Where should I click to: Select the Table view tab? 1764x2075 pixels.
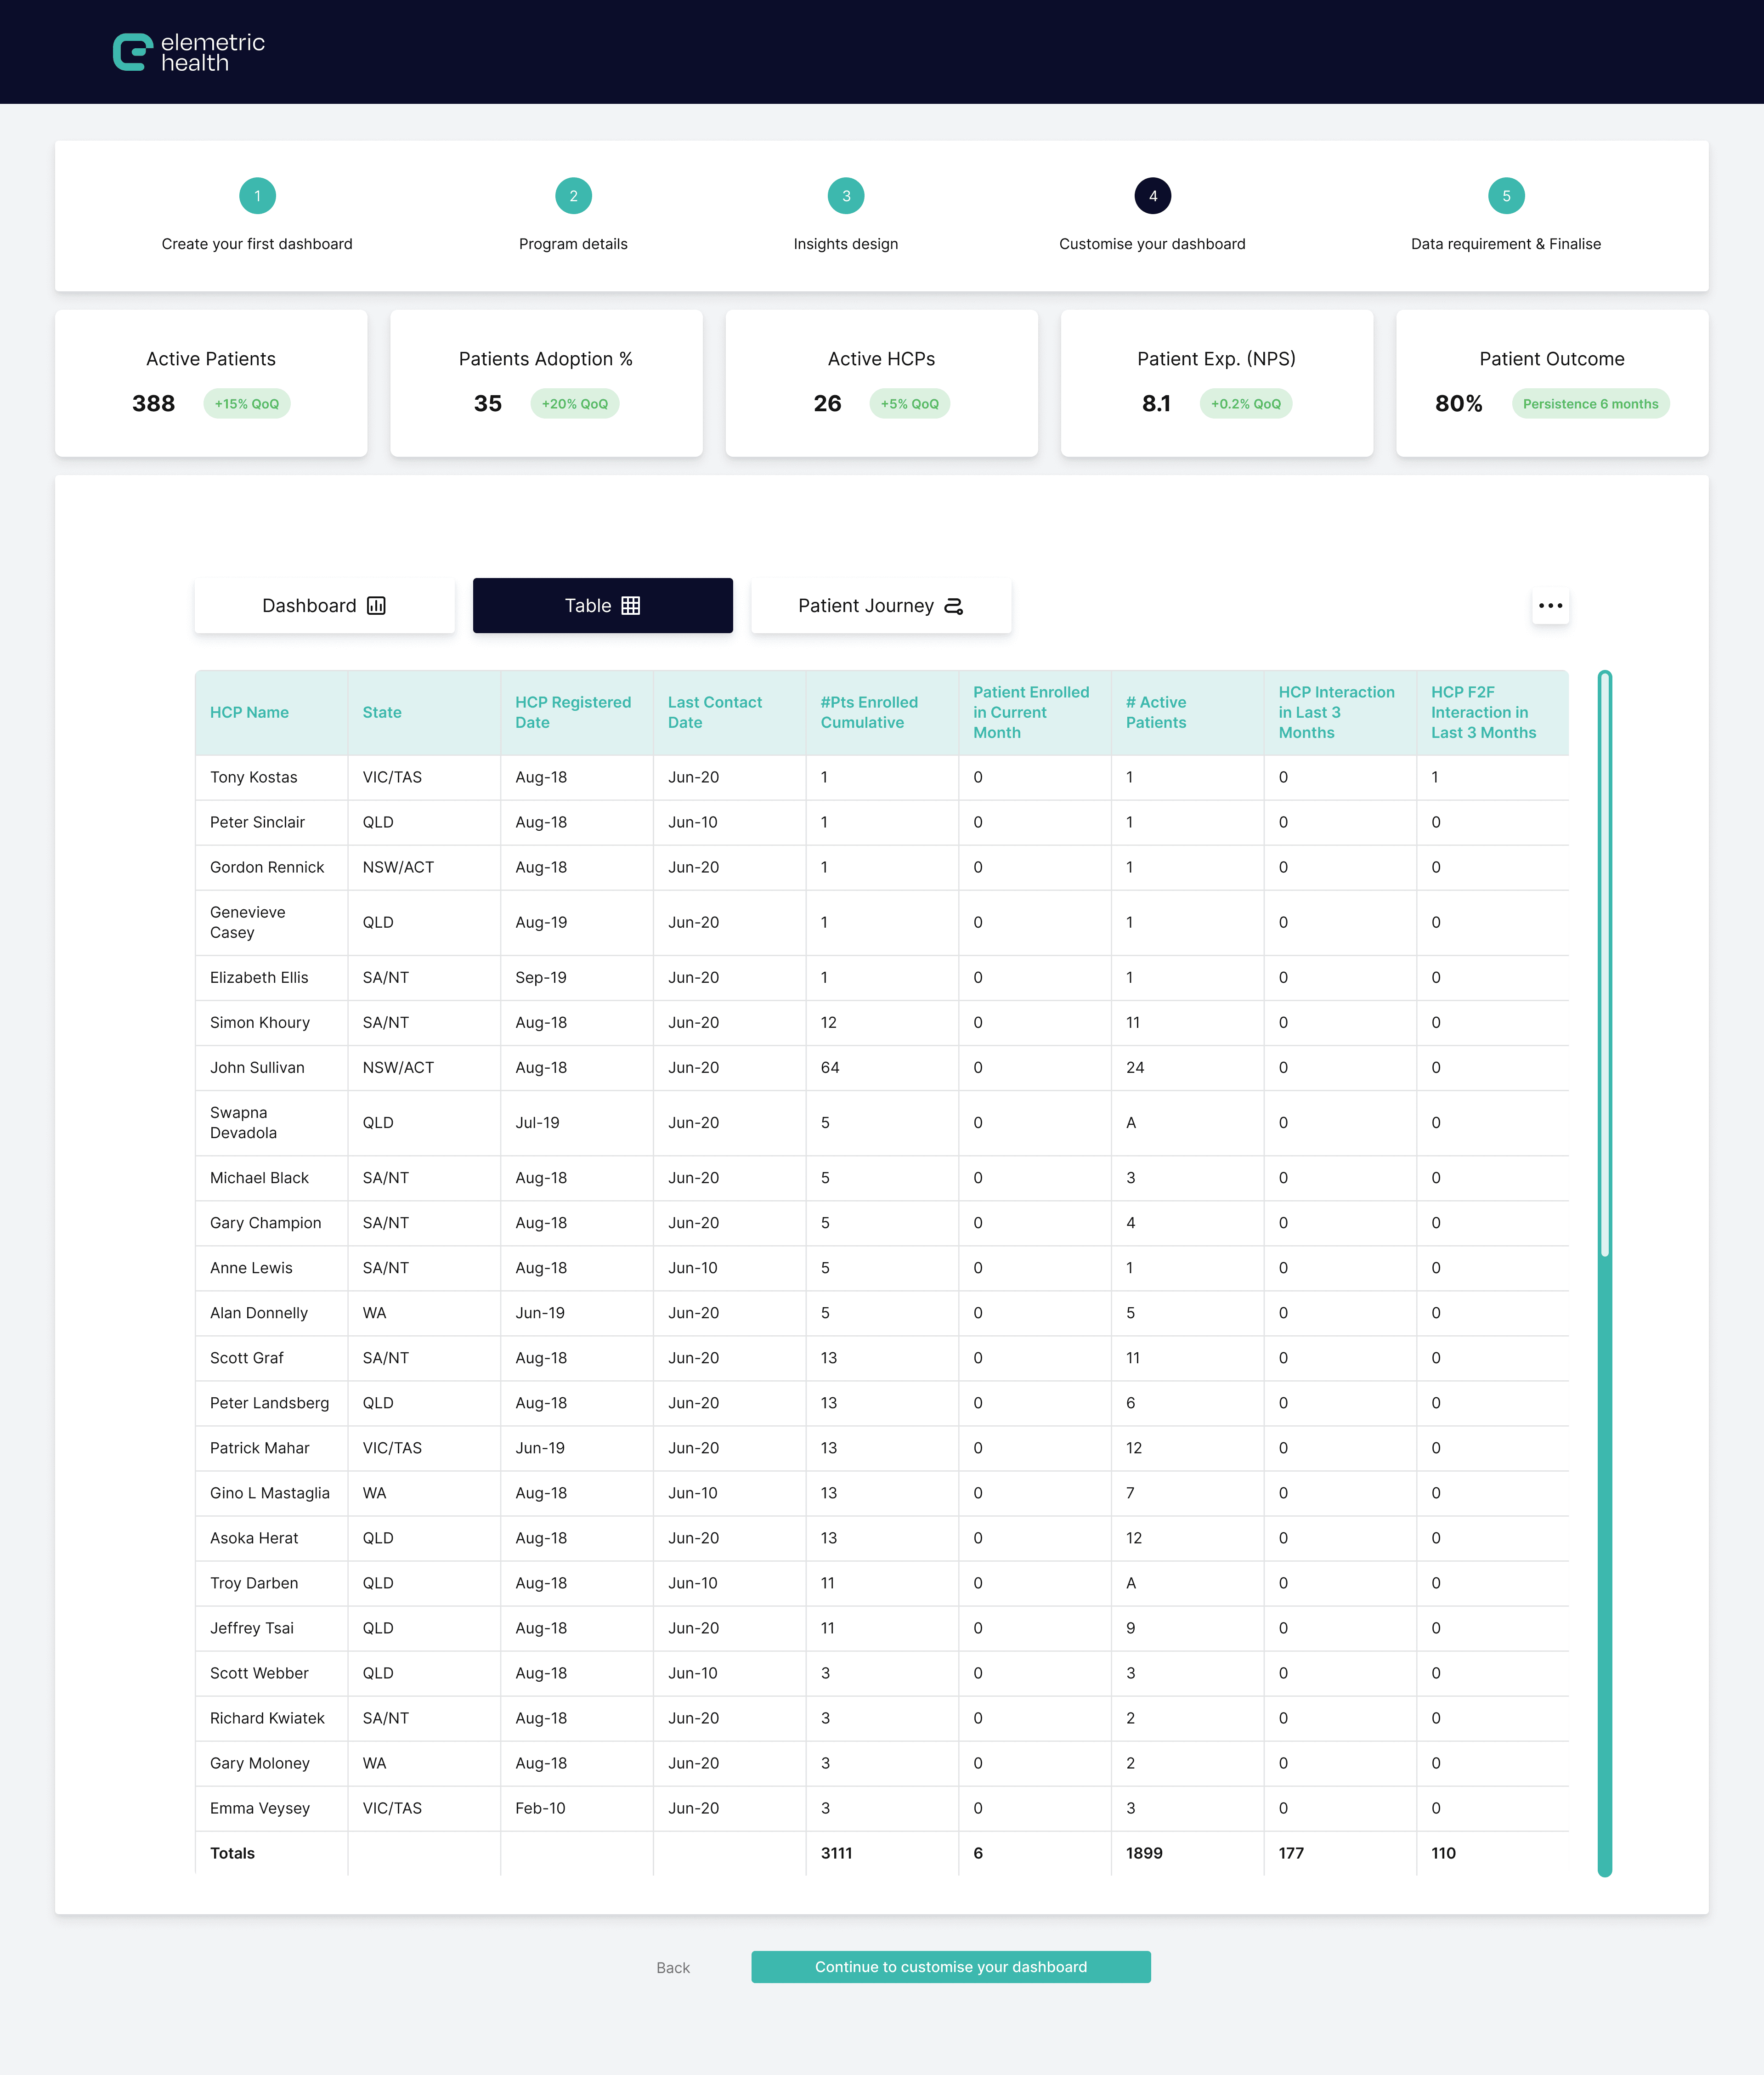pos(602,605)
